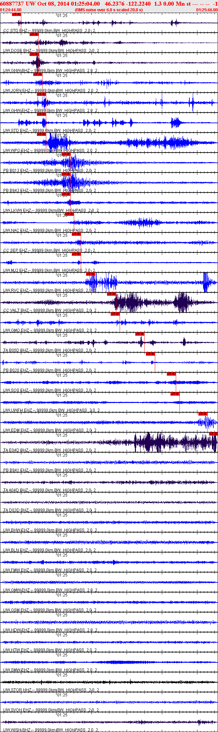The width and height of the screenshot is (218, 732).
Task: Click the magnitude text 1.3 0.00 Mn
Action: [x=169, y=4]
